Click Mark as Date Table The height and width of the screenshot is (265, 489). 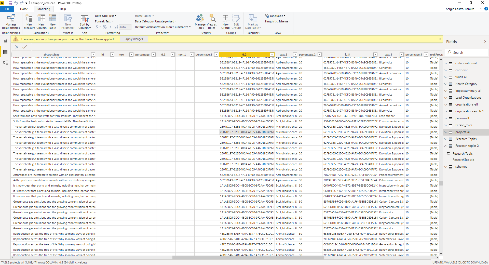[x=253, y=22]
